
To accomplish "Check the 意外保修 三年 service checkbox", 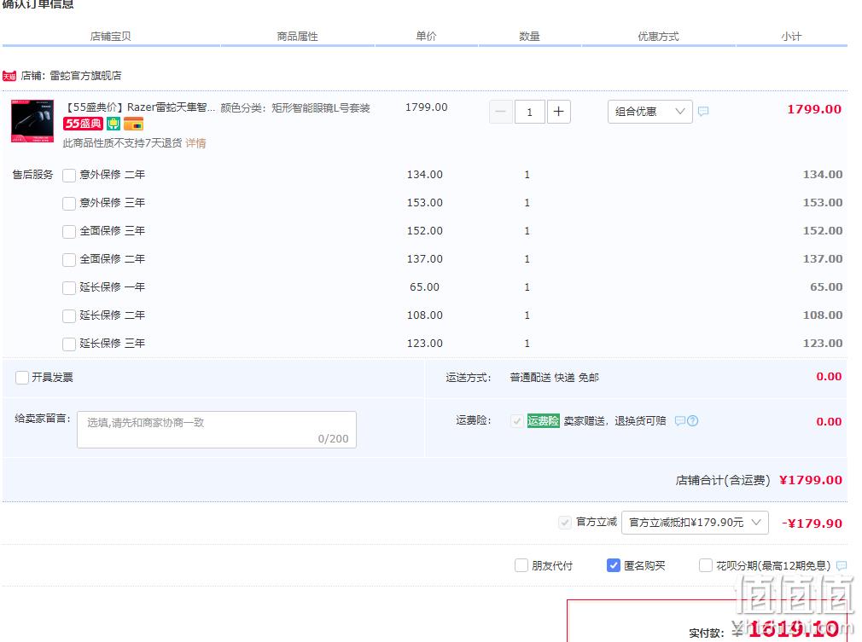I will pyautogui.click(x=69, y=203).
